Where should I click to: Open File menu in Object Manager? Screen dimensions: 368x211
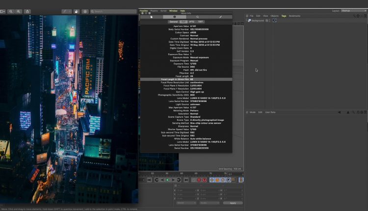[251, 16]
